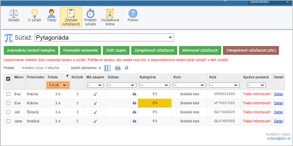
Task: Expand the Administrator user menu
Action: pyautogui.click(x=269, y=2)
